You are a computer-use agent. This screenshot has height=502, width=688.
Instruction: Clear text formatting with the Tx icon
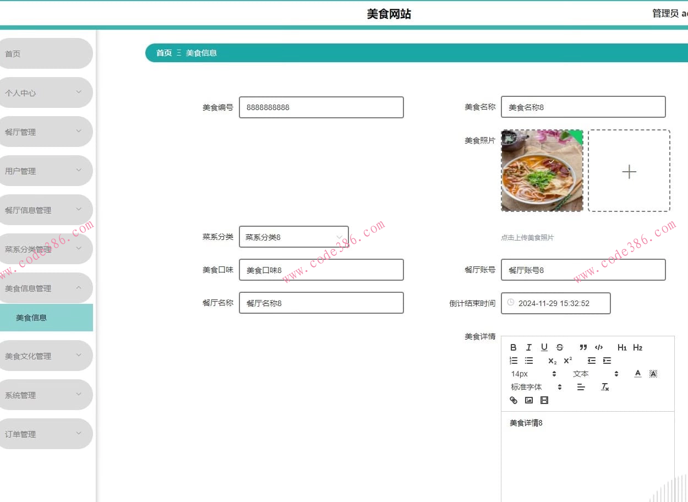605,387
